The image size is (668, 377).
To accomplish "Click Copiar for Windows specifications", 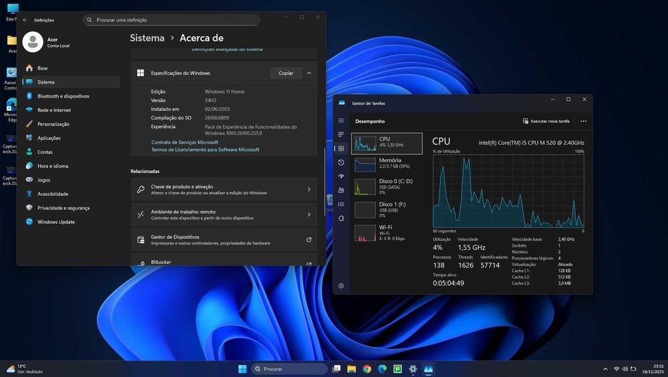I will tap(286, 73).
